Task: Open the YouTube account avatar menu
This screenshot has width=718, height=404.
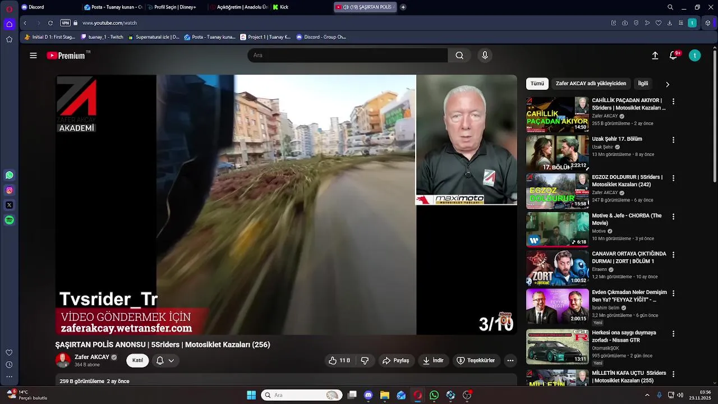Action: coord(694,56)
